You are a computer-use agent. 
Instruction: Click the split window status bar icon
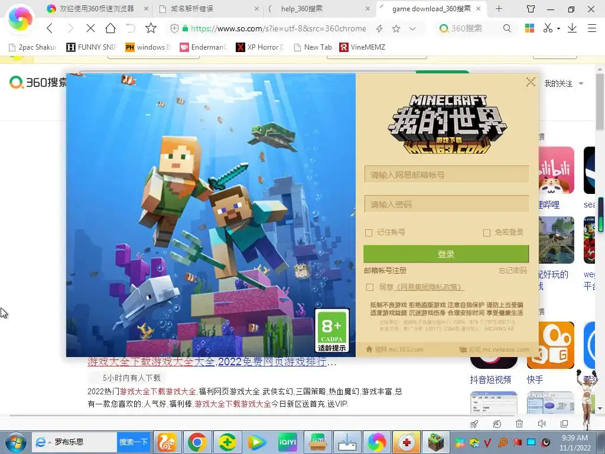tap(564, 423)
